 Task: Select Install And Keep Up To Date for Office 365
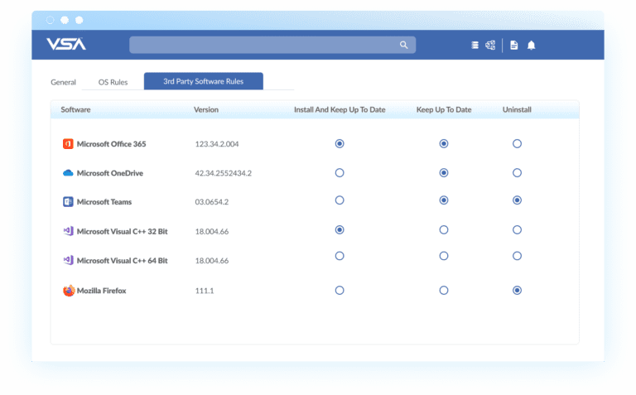click(x=340, y=143)
